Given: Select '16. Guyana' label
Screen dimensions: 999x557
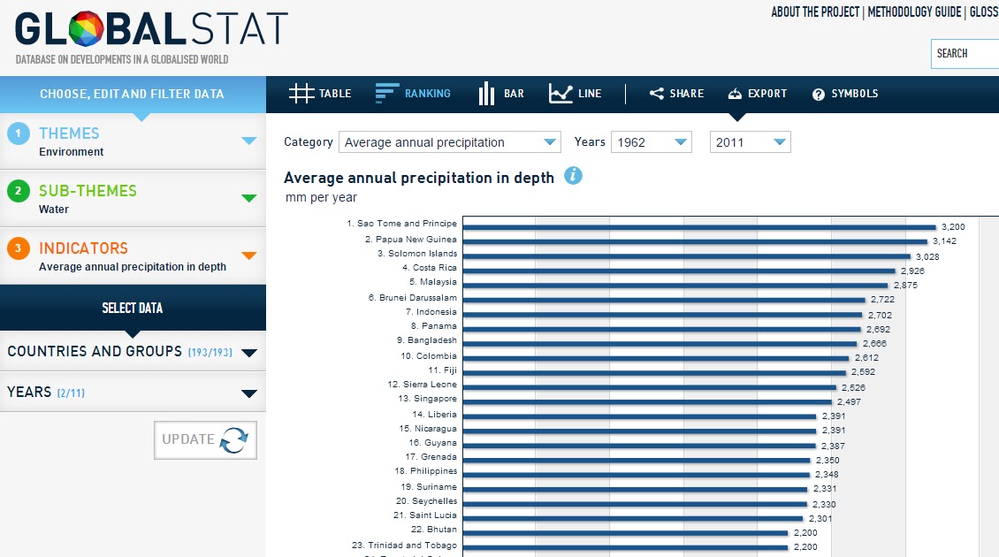Looking at the screenshot, I should tap(432, 442).
